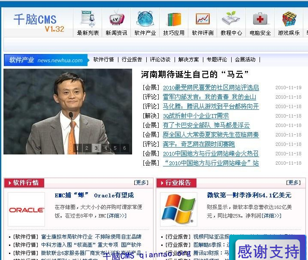Switch slideshow to slide 2
The image size is (308, 260).
tap(87, 148)
